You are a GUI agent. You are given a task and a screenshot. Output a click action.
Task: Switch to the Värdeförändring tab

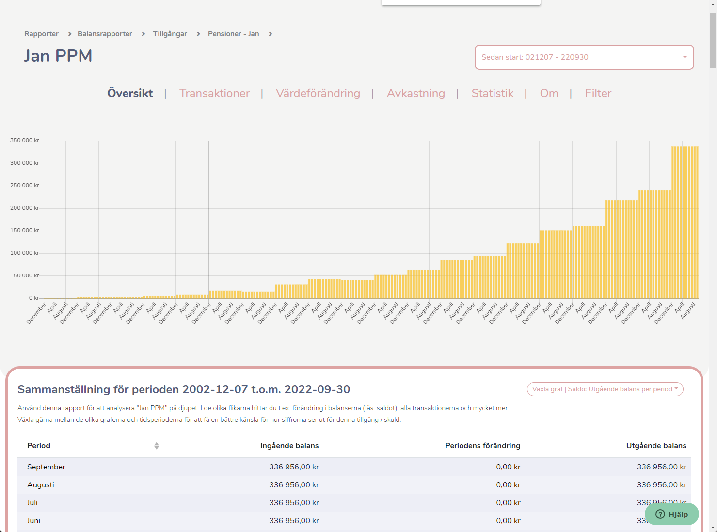click(x=318, y=93)
